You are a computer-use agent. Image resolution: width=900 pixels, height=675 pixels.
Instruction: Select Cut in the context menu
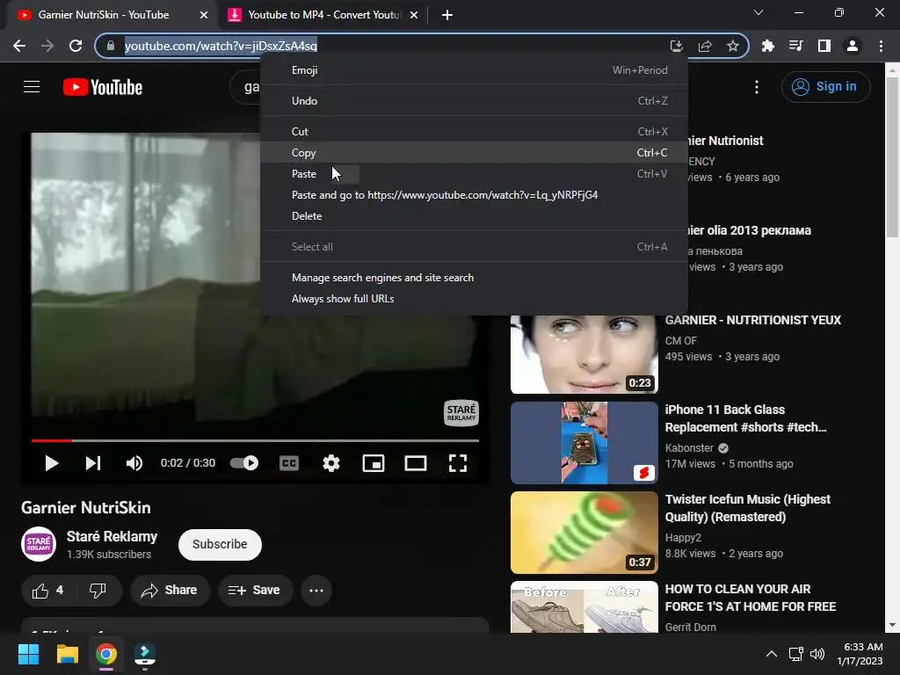click(474, 132)
